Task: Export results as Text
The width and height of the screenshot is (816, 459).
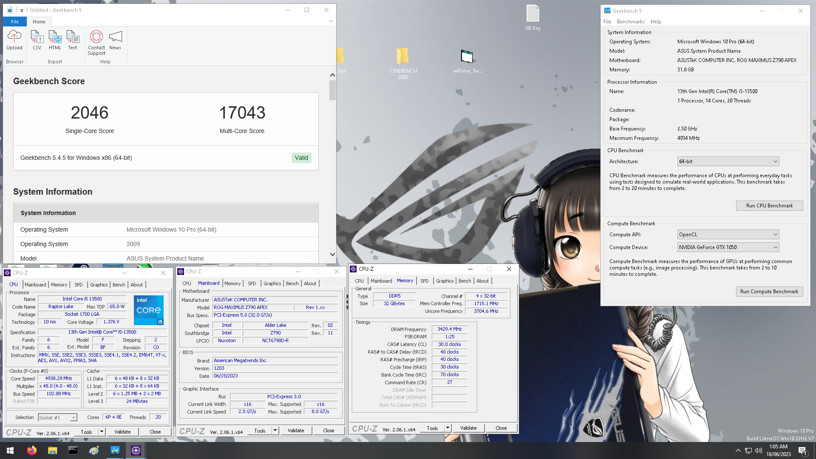Action: coord(73,40)
